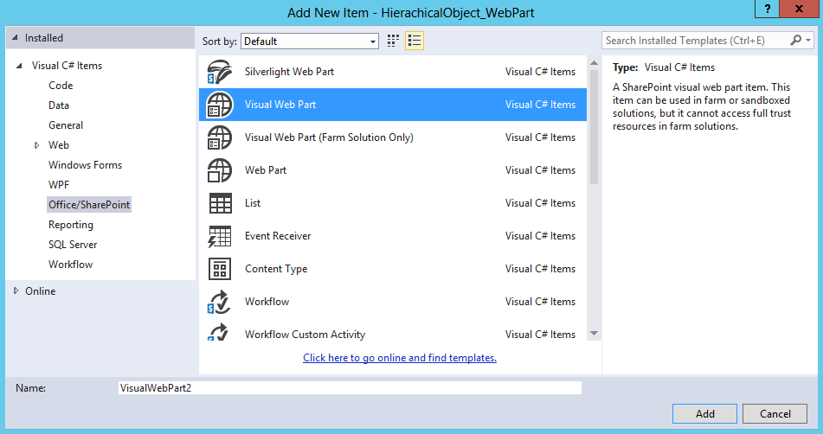Choose the Workflow template icon
The image size is (823, 434).
click(220, 302)
